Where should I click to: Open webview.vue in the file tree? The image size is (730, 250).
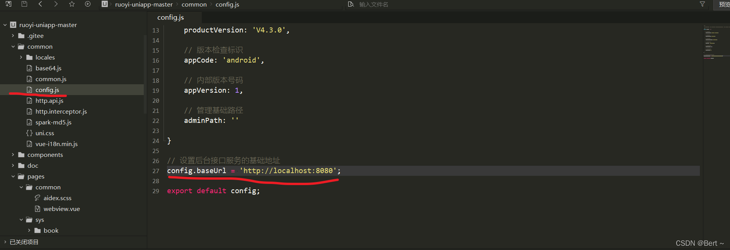click(x=62, y=209)
